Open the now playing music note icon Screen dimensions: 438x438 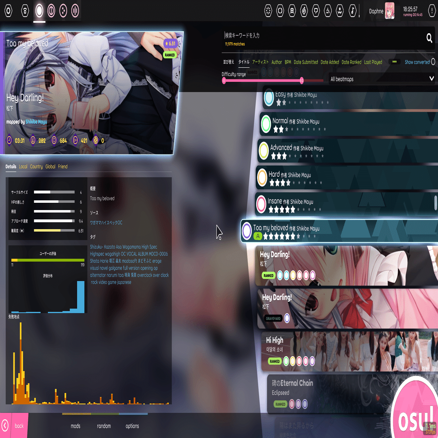click(x=352, y=11)
